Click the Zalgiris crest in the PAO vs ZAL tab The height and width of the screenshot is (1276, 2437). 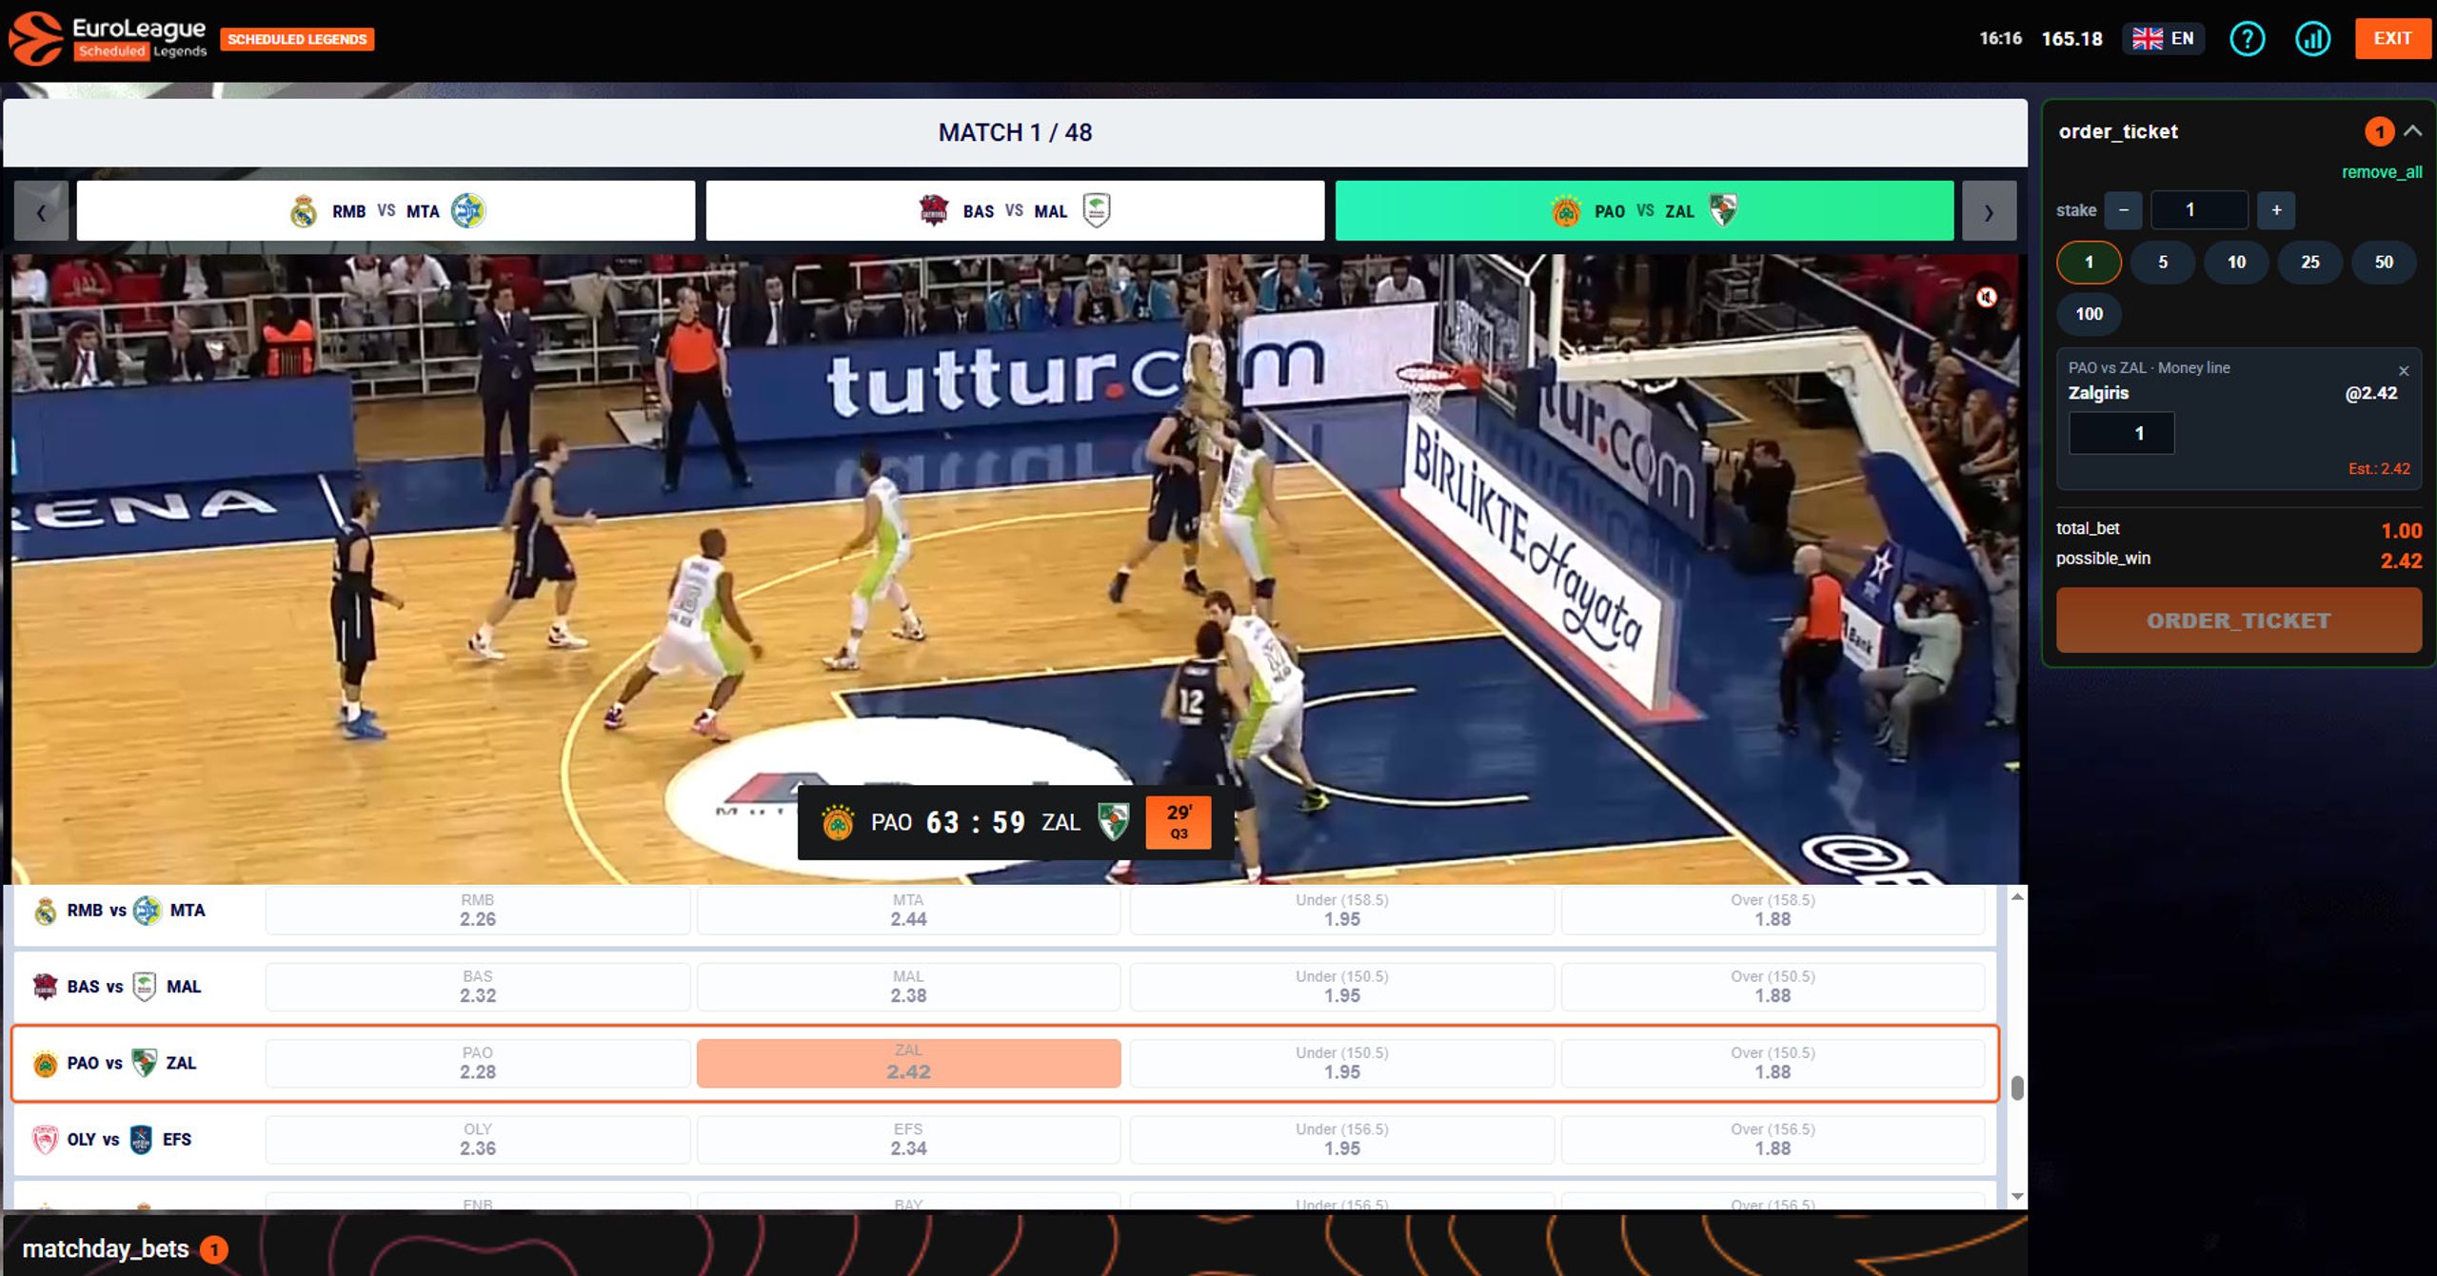[1723, 210]
